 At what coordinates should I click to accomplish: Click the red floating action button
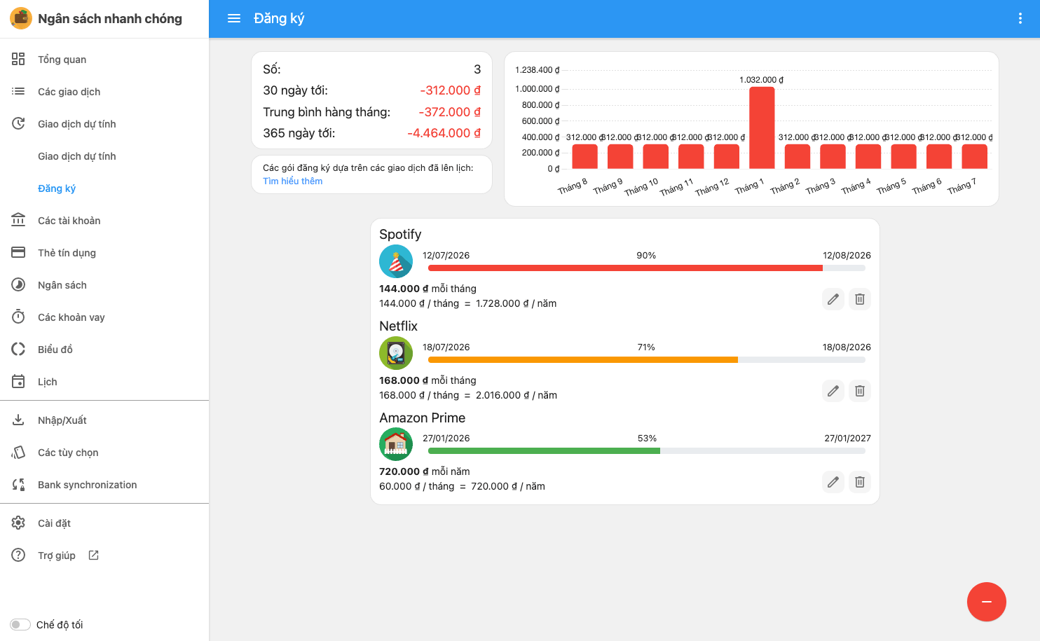987,602
